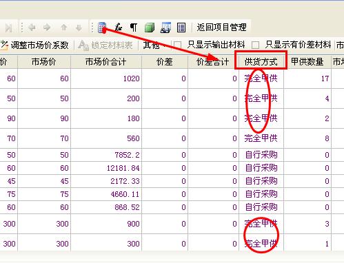Click 完全甲供 in the 1020 row

pos(261,78)
